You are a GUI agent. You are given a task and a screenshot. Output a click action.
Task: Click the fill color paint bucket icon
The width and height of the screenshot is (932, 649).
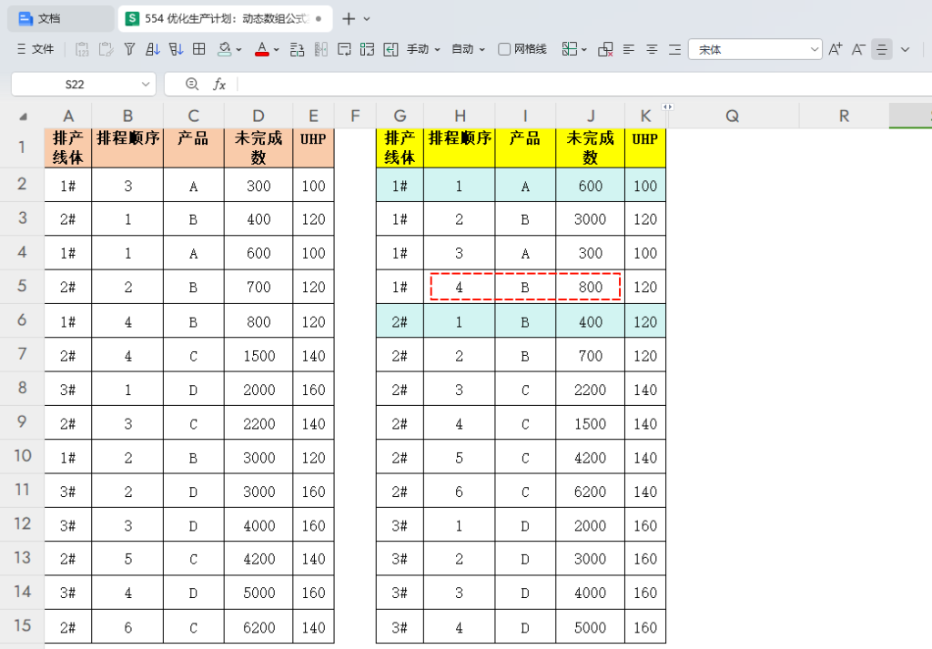225,49
